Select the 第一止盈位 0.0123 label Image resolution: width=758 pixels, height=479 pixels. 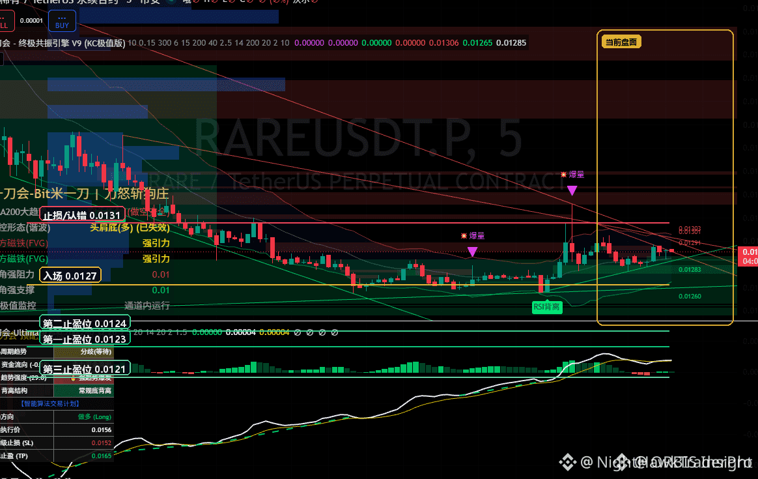pos(85,339)
